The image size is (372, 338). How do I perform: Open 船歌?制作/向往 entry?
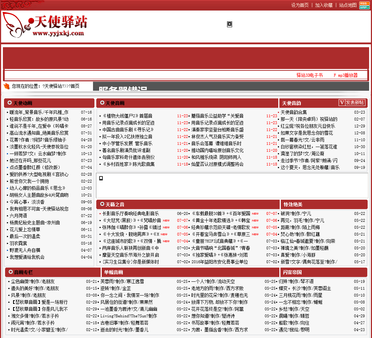(x=294, y=323)
